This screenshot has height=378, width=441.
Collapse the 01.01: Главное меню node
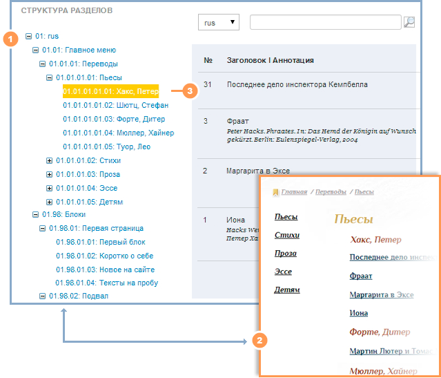[35, 50]
